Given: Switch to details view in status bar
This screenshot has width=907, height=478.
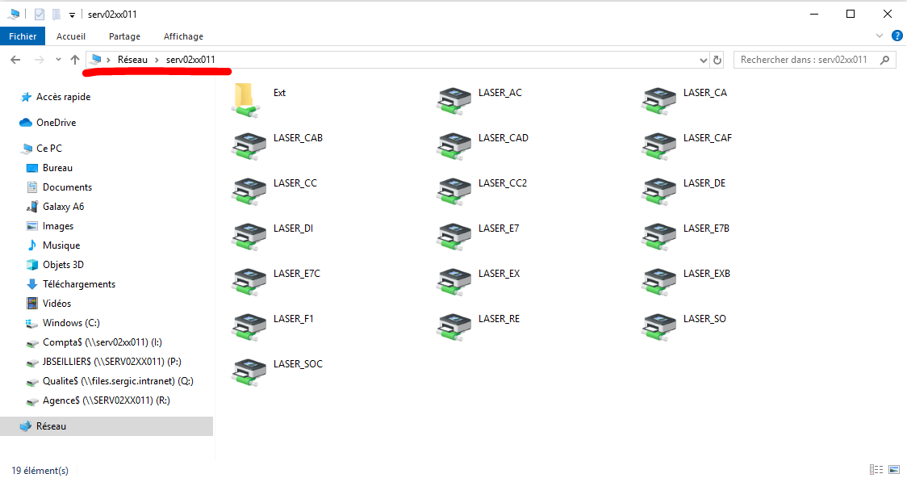Looking at the screenshot, I should pyautogui.click(x=876, y=469).
